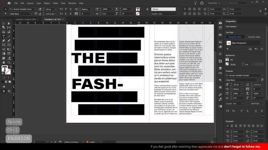The width and height of the screenshot is (268, 150).
Task: Open the Layout menu
Action: (x=30, y=3)
